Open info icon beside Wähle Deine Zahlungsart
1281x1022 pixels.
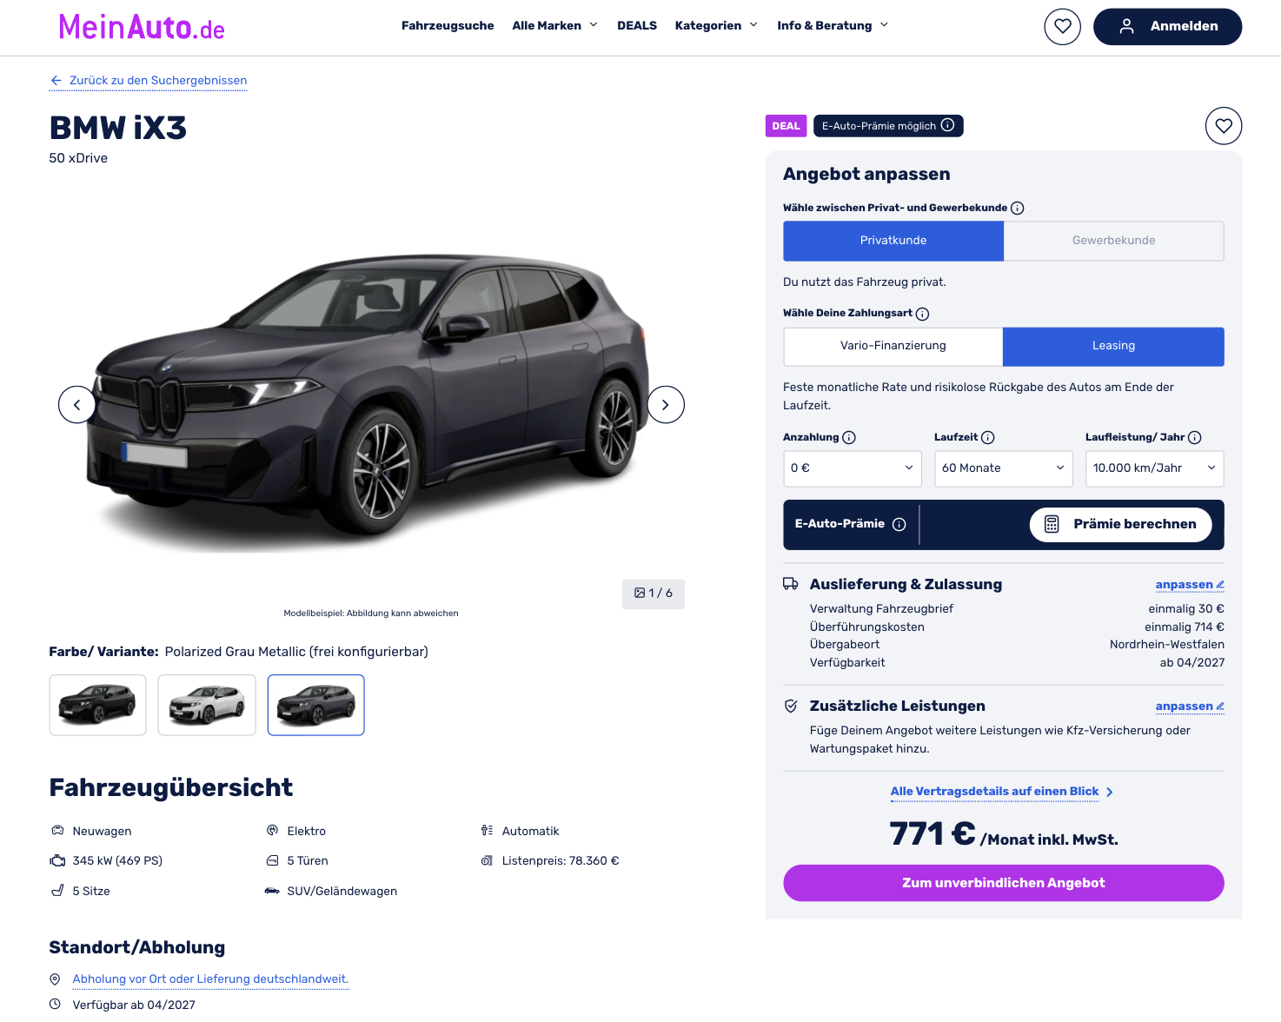click(922, 314)
